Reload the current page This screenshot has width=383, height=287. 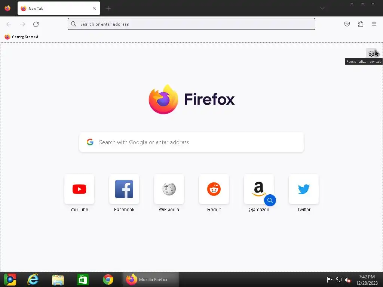coord(36,24)
